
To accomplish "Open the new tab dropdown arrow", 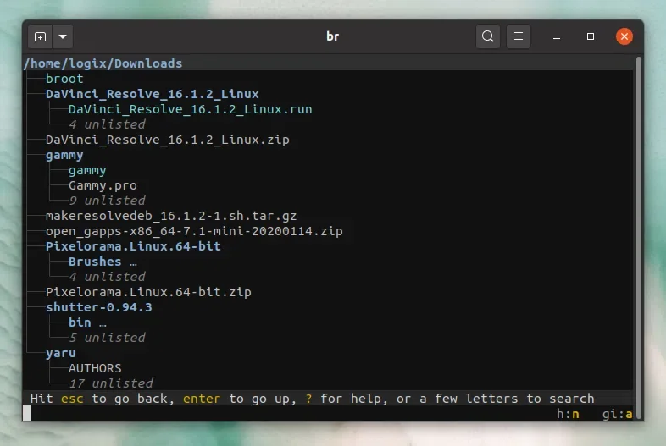I will point(64,37).
